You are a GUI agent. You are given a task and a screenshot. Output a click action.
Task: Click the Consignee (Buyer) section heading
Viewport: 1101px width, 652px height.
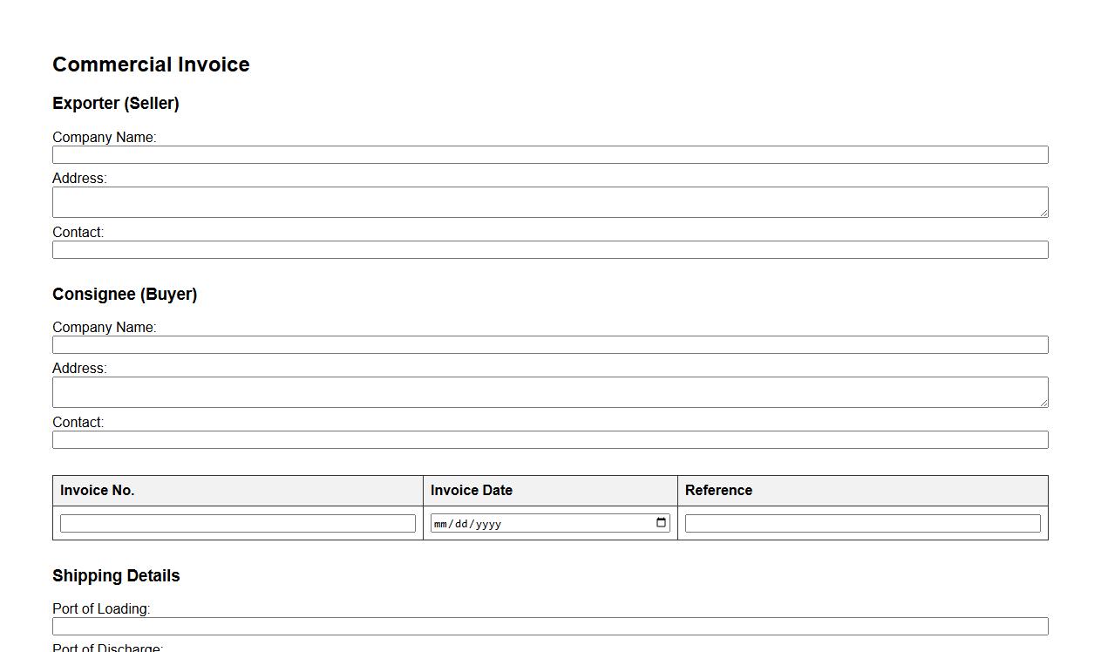pyautogui.click(x=125, y=295)
